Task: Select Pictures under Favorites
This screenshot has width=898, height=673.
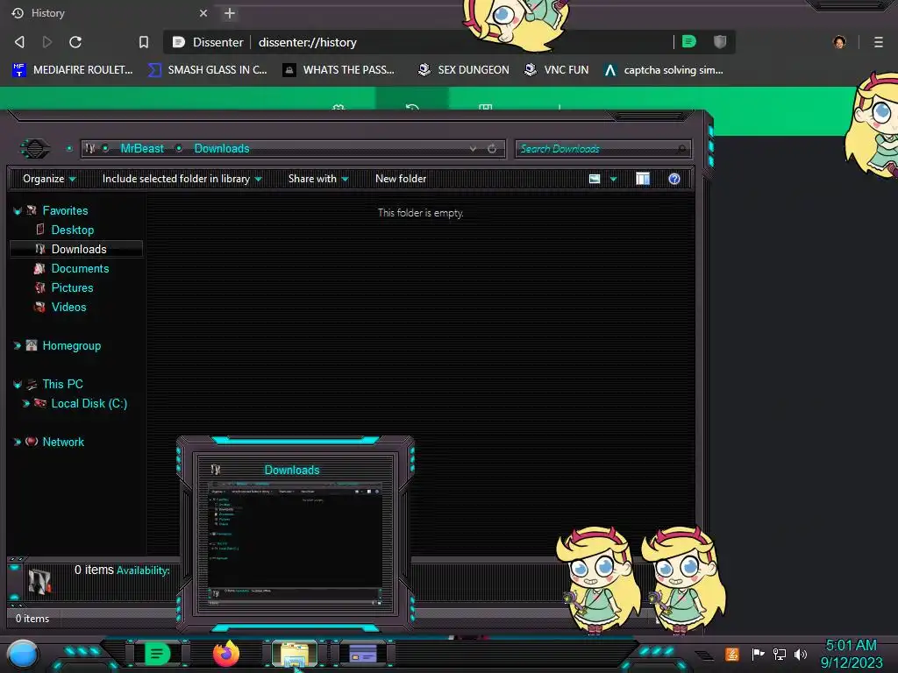Action: 72,287
